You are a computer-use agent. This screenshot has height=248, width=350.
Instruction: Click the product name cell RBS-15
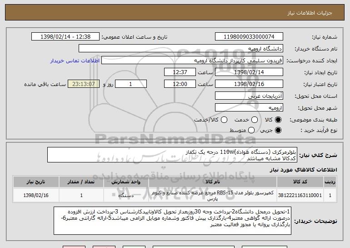(213, 195)
